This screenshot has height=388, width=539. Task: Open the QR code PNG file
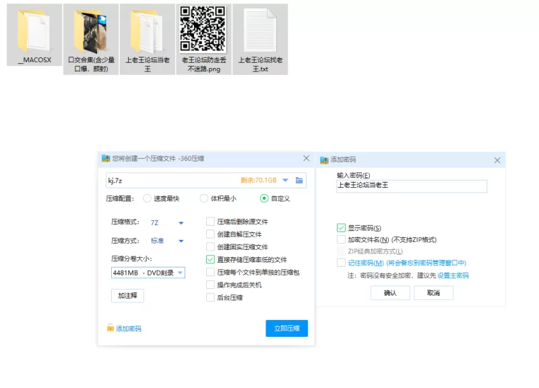(202, 30)
